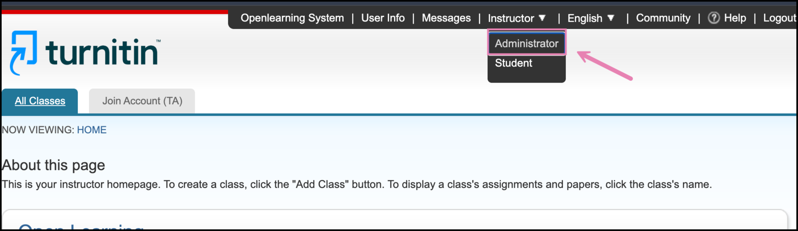
Task: Click the Help text link
Action: pyautogui.click(x=735, y=18)
